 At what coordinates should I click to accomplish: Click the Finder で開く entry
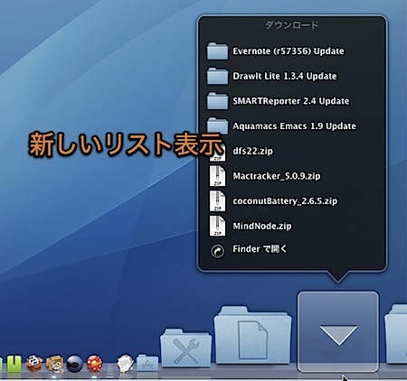click(260, 249)
